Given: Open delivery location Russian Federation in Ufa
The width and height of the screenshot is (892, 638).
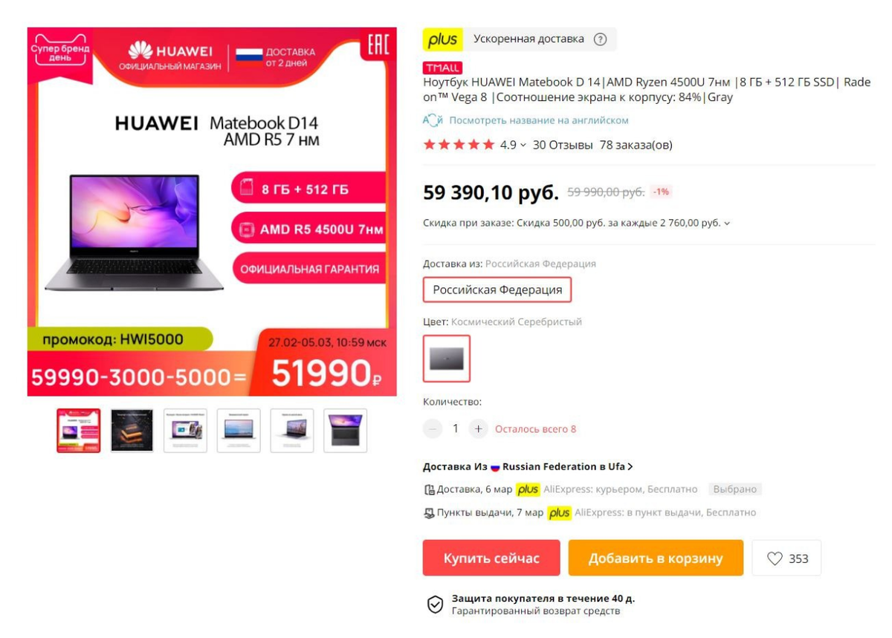Looking at the screenshot, I should 528,466.
